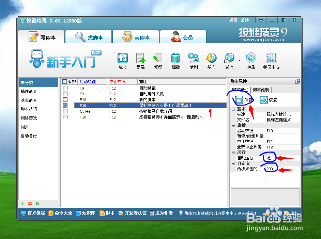Sort by the 中止热键 column header
Image resolution: width=321 pixels, height=239 pixels.
click(x=122, y=82)
